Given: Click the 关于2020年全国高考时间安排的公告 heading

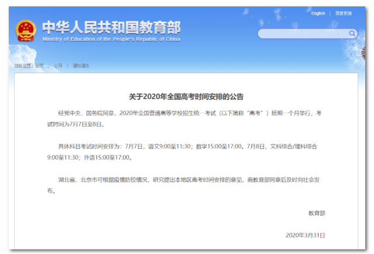Looking at the screenshot, I should (x=186, y=96).
